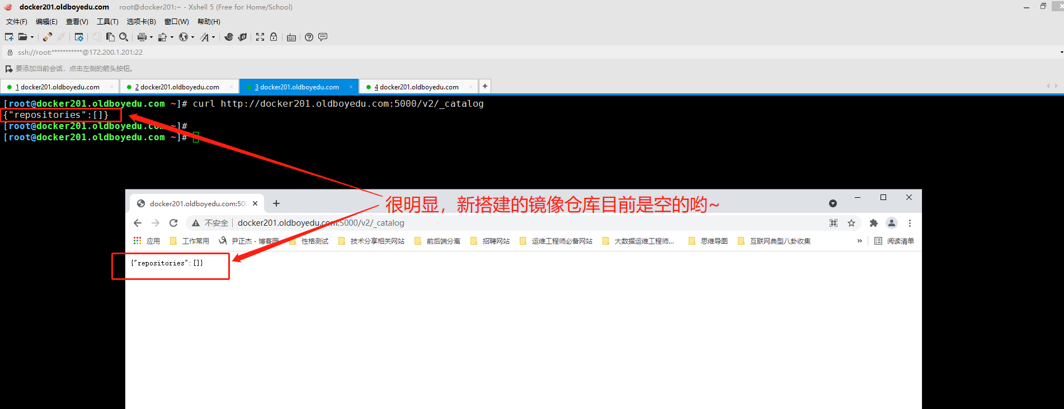The width and height of the screenshot is (1064, 409).
Task: Click the Xagent icon in the toolbar
Action: coord(242,37)
